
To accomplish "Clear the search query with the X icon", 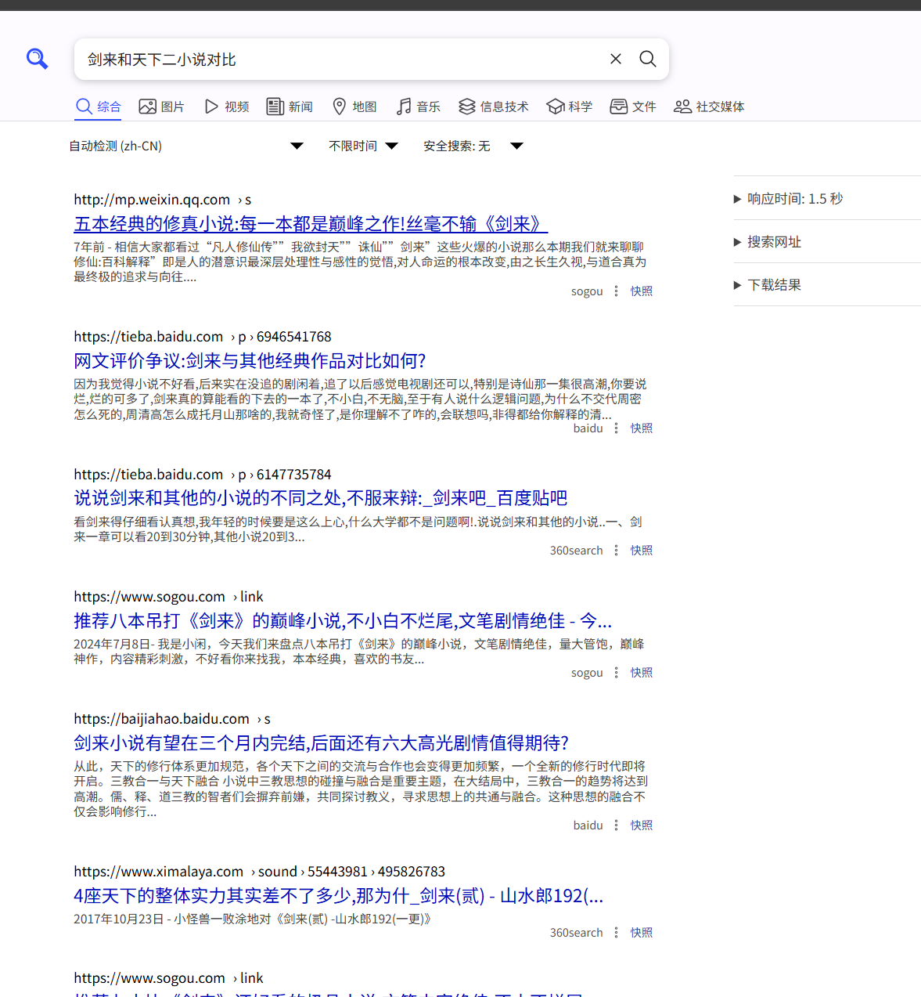I will pos(616,59).
